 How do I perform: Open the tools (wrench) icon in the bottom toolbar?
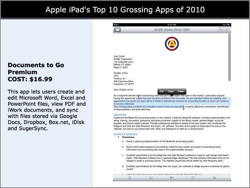coord(214,178)
